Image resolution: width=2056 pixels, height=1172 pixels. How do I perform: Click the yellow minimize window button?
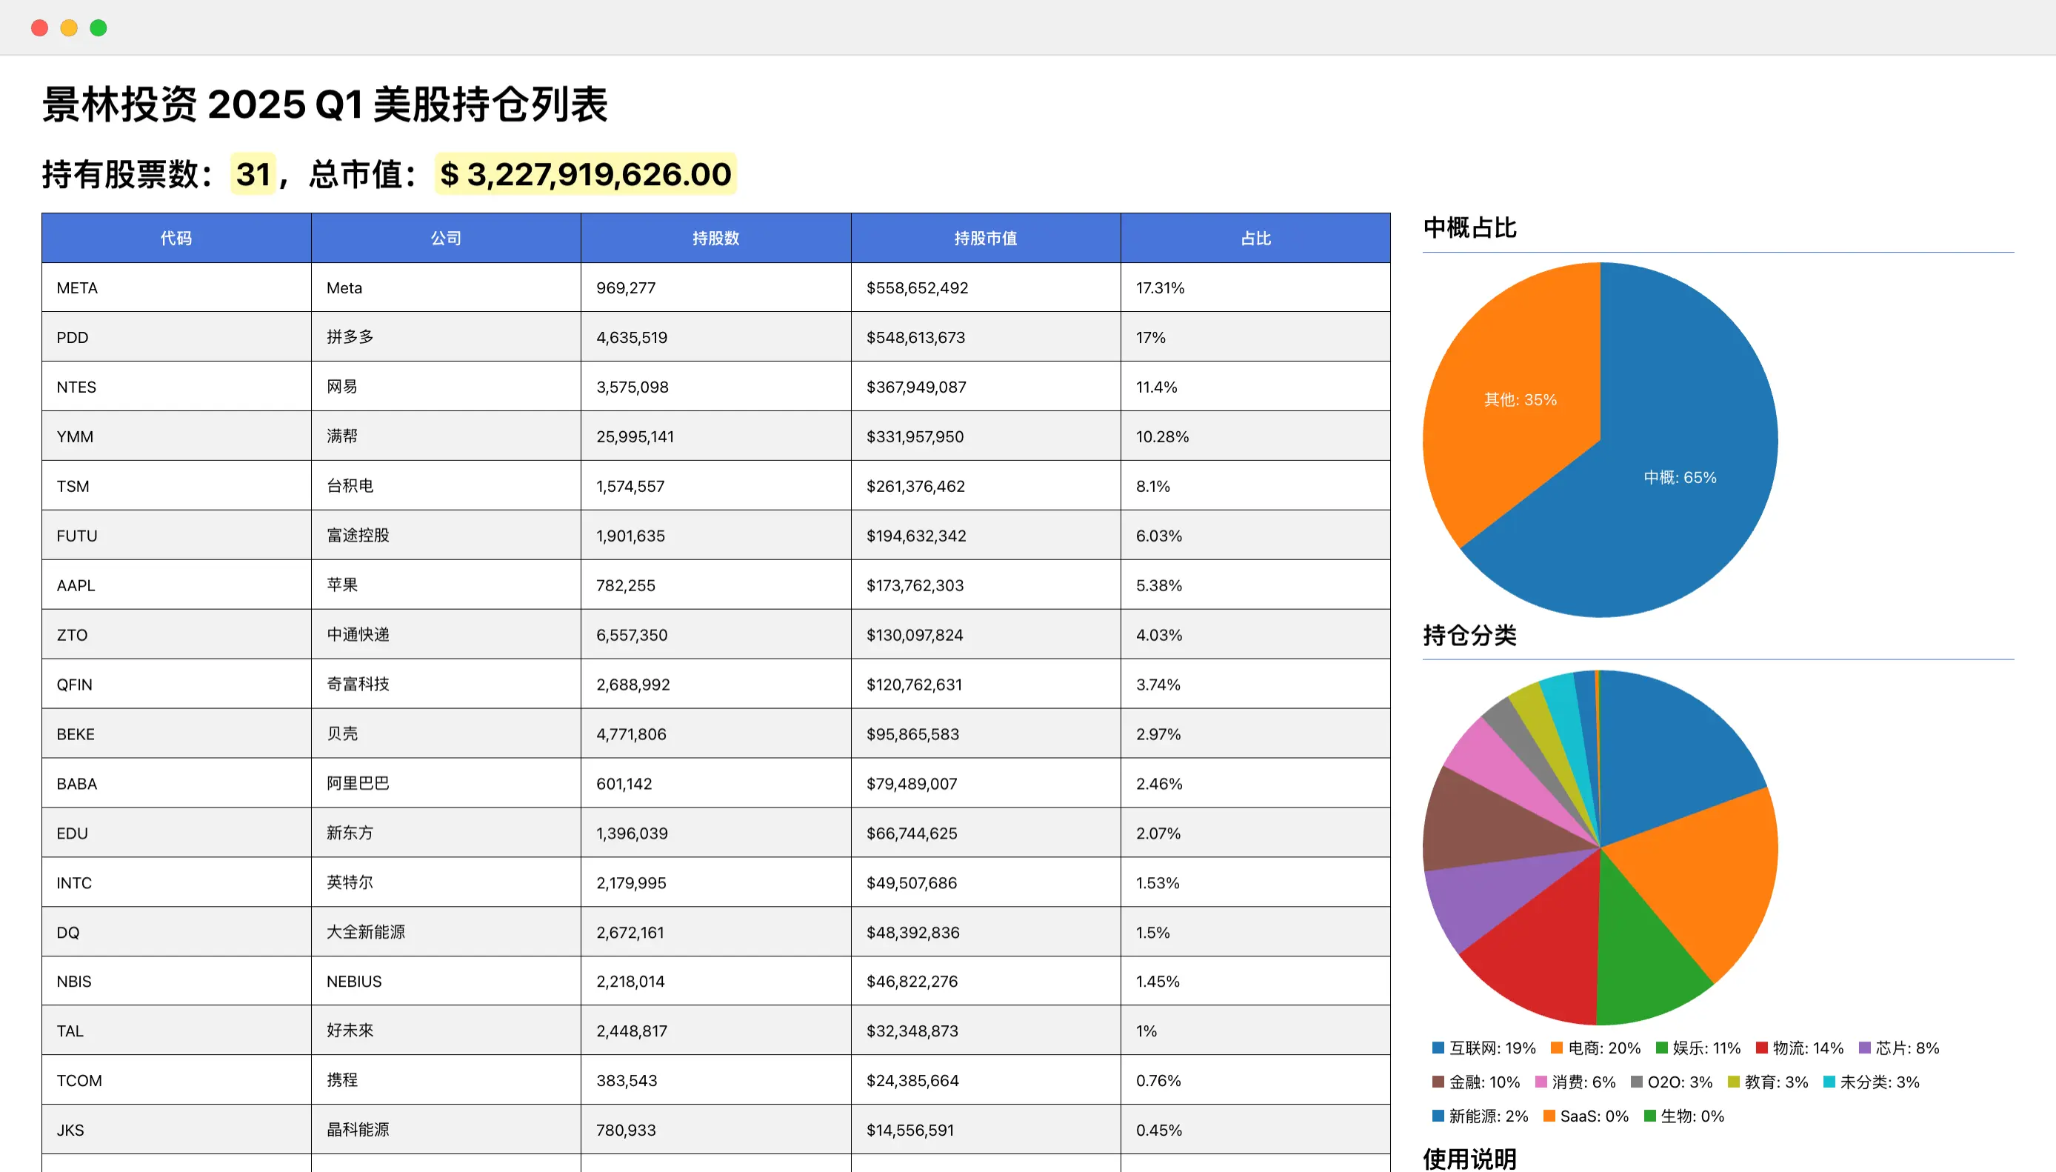click(x=69, y=28)
